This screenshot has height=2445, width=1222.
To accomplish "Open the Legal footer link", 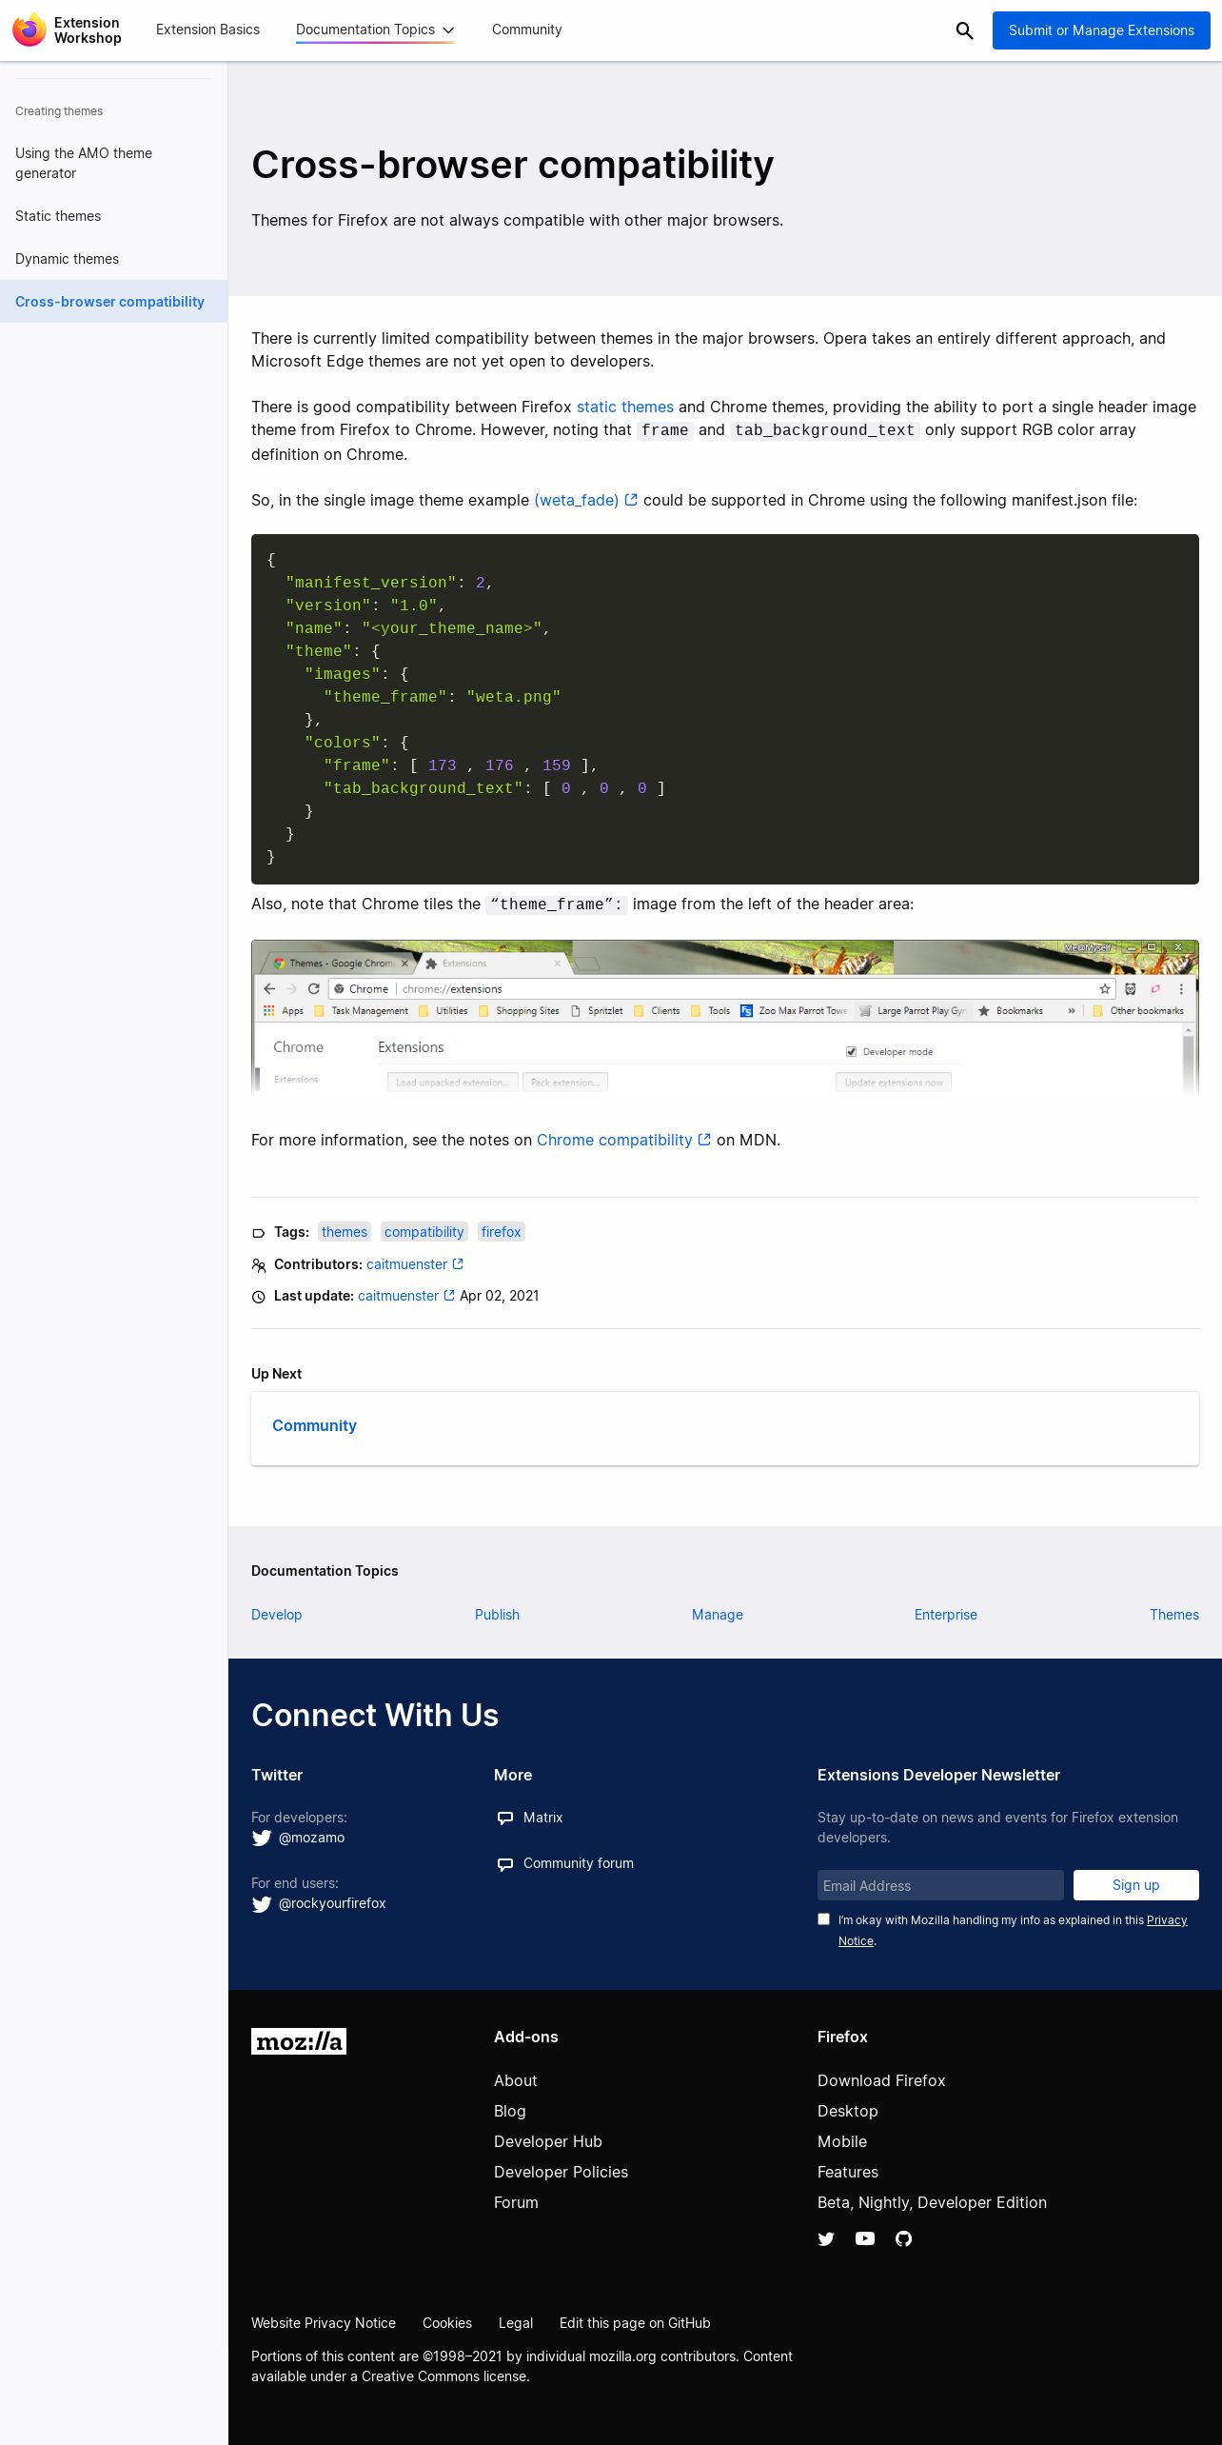I will pos(516,2323).
